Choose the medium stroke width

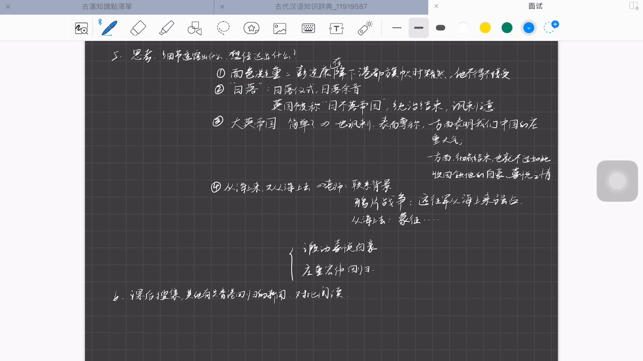click(418, 28)
